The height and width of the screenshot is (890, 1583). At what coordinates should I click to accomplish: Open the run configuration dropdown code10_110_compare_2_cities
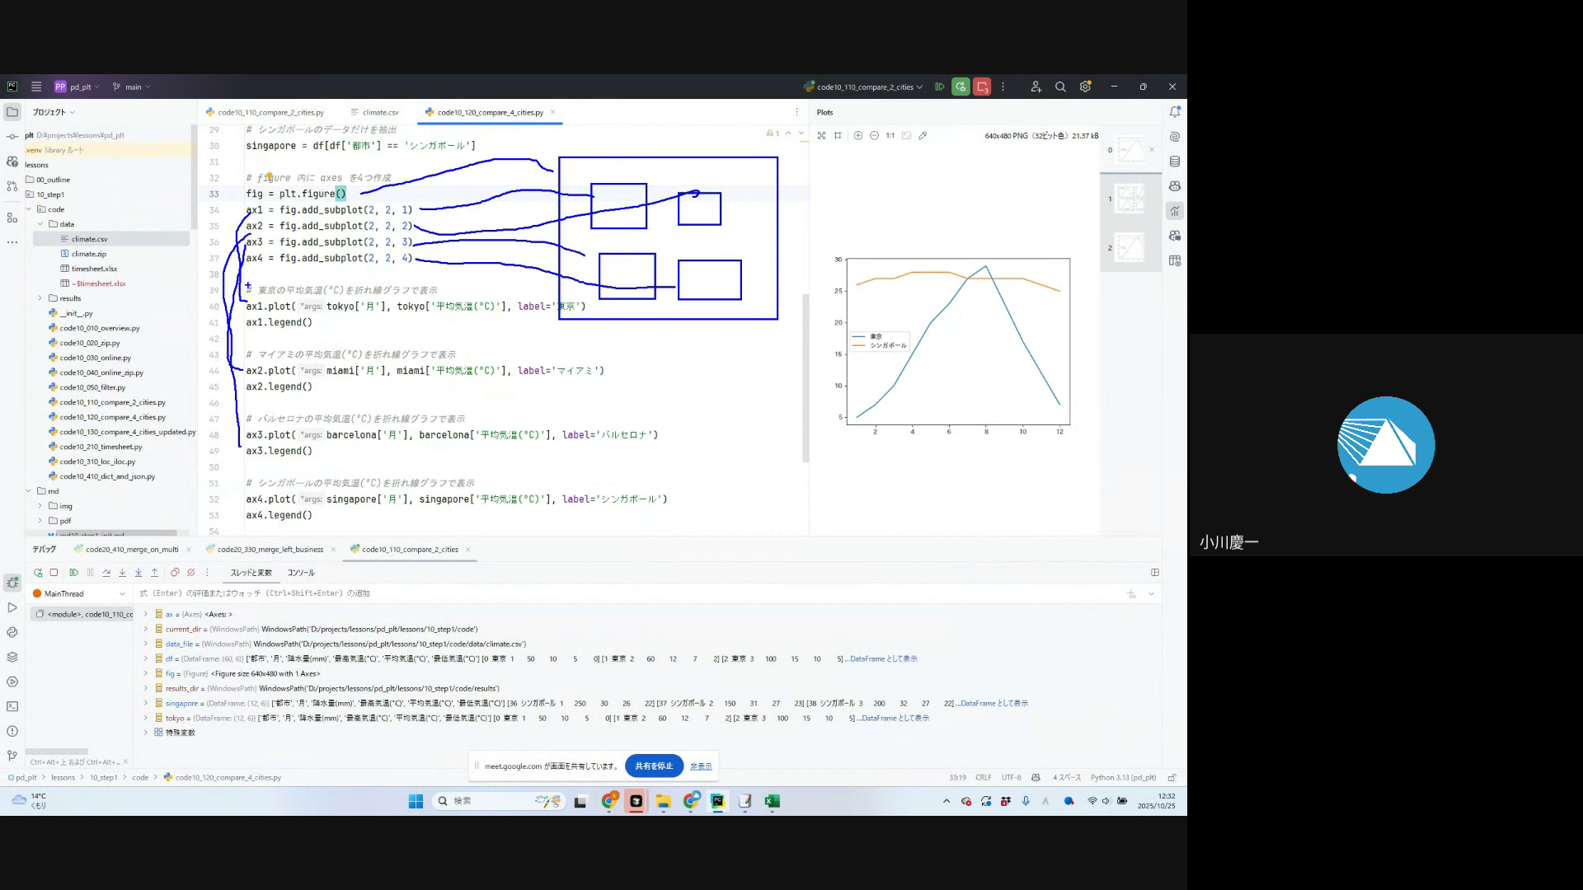click(865, 87)
